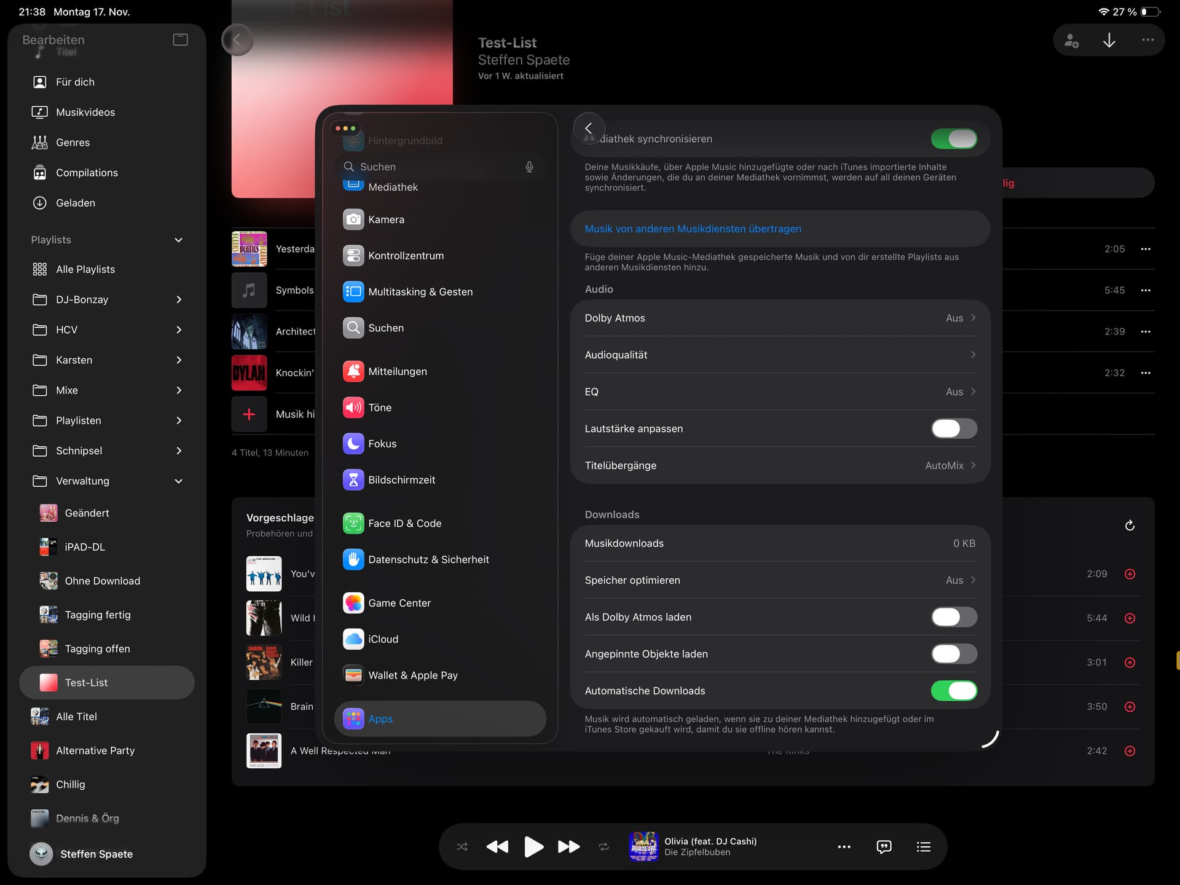Select Mitteilungen in settings sidebar

pyautogui.click(x=397, y=371)
